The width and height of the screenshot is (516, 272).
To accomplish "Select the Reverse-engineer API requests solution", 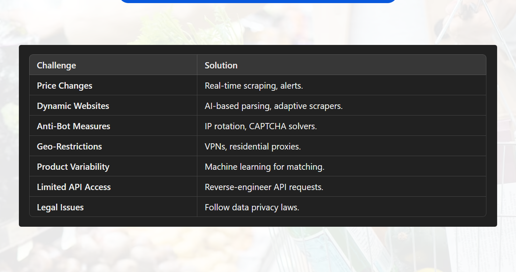I will 264,187.
